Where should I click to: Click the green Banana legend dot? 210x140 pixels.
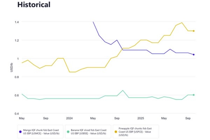point(68,131)
